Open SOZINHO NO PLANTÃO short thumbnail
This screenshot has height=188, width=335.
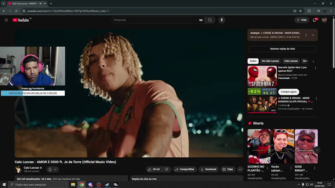[259, 146]
